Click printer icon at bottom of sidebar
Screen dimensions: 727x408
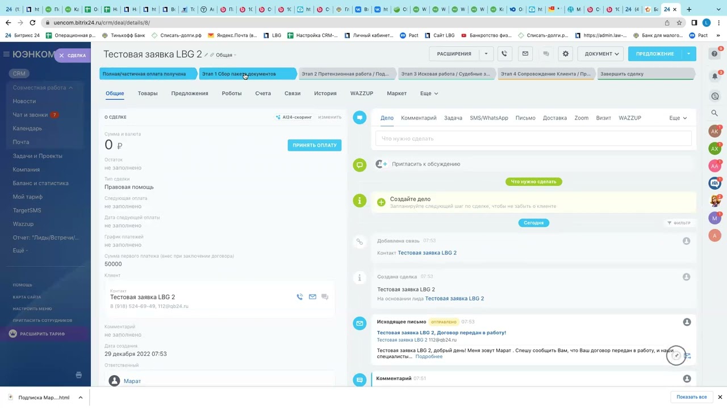point(78,375)
